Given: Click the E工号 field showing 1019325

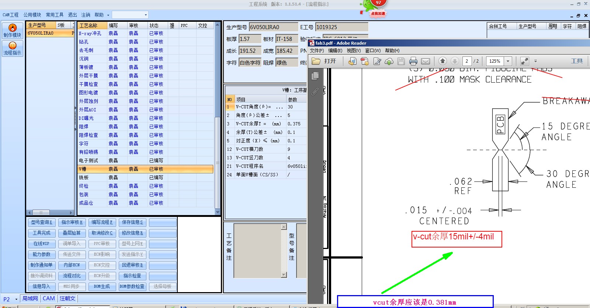Looking at the screenshot, I should point(342,27).
